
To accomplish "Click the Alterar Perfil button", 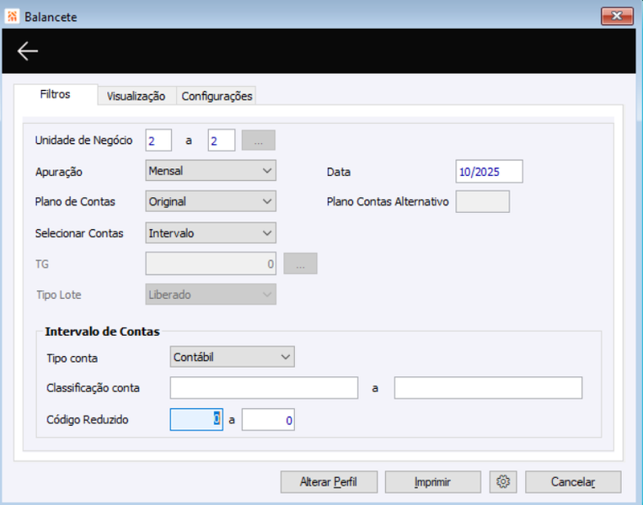I will [329, 481].
